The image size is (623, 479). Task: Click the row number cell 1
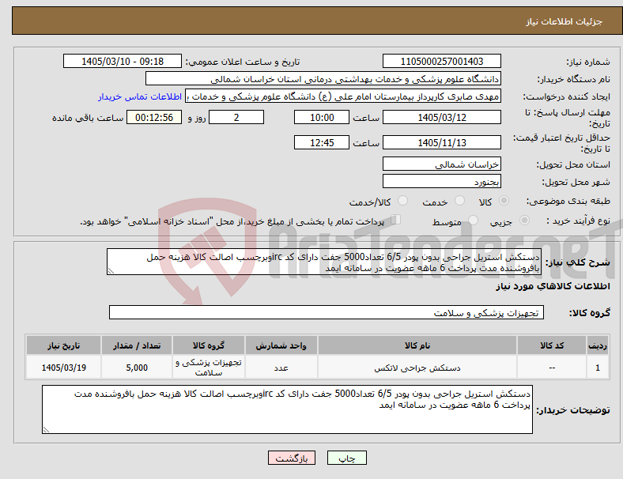pos(598,368)
